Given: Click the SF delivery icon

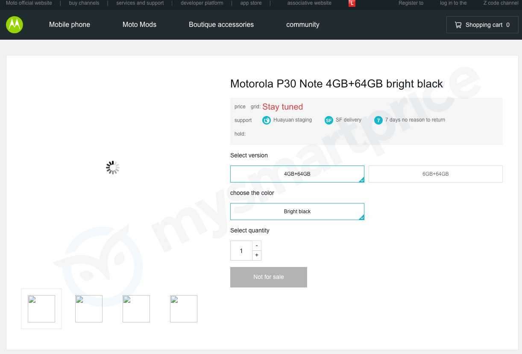Looking at the screenshot, I should tap(328, 120).
